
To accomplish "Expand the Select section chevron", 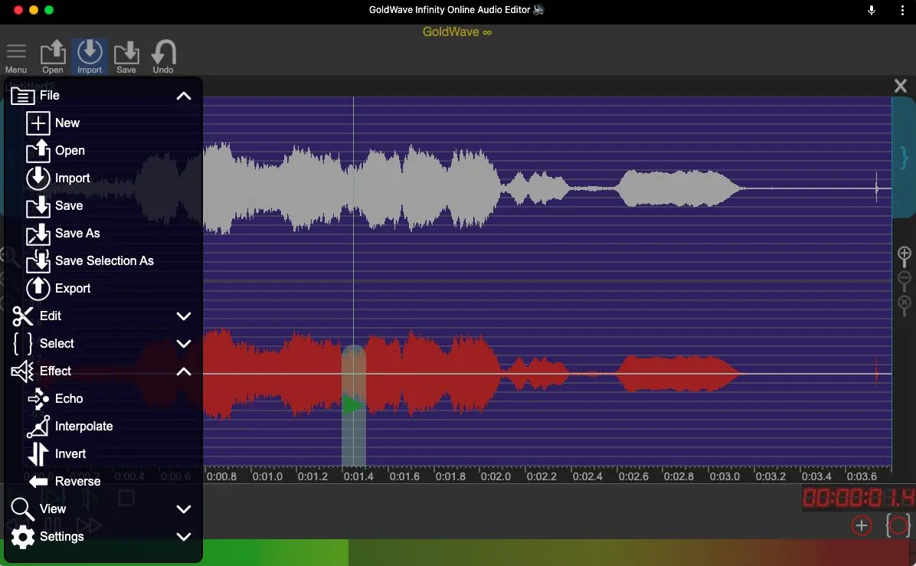I will [x=184, y=343].
